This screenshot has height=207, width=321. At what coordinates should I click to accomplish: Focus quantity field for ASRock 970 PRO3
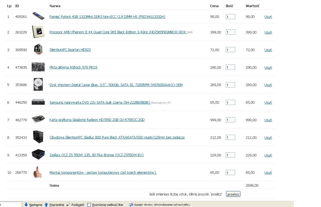point(230,67)
